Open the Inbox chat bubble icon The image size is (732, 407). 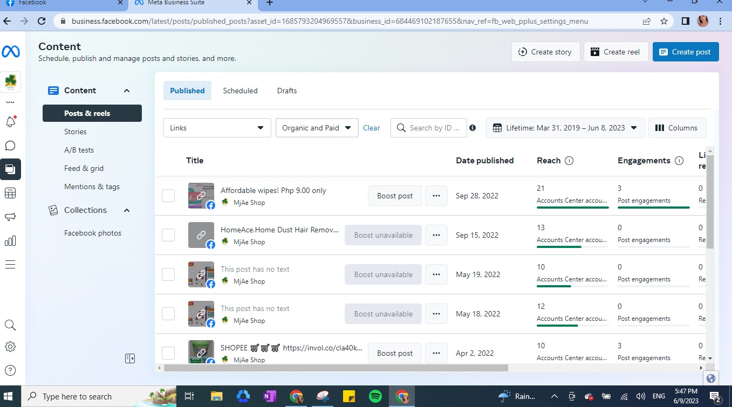[x=10, y=146]
